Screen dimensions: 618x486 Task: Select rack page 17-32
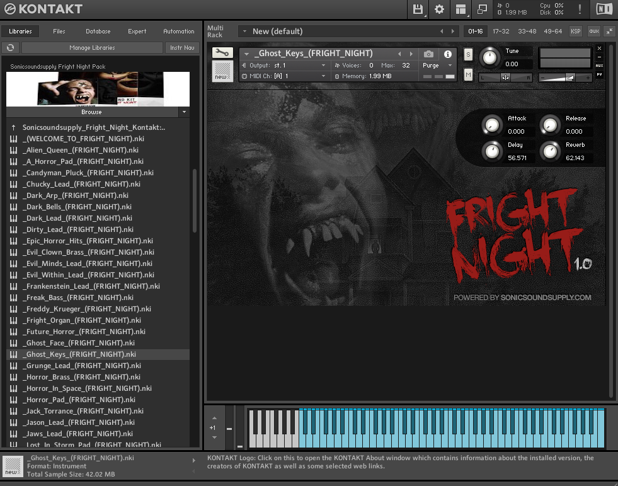[x=501, y=31]
